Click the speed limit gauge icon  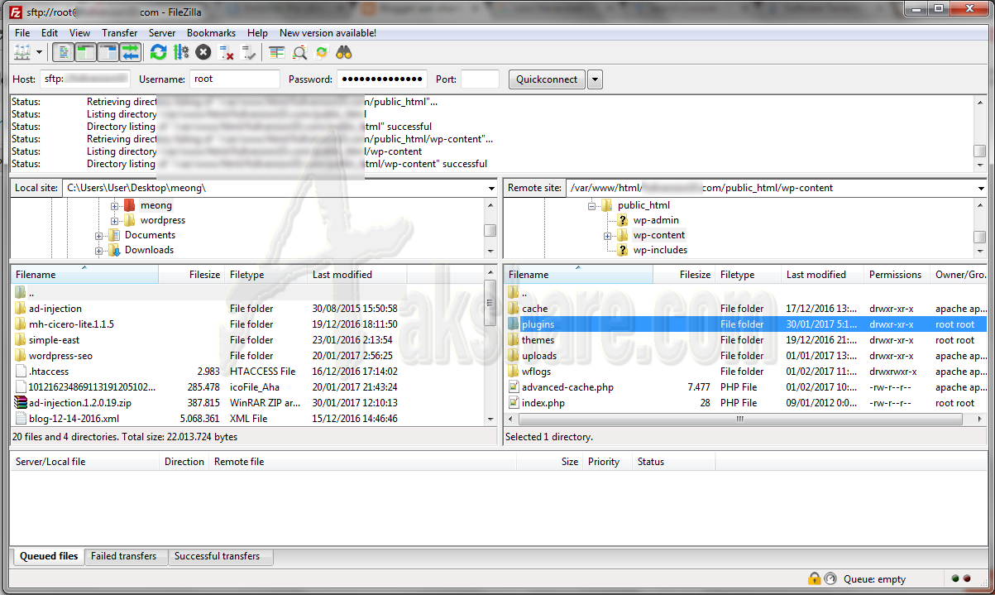pyautogui.click(x=830, y=579)
